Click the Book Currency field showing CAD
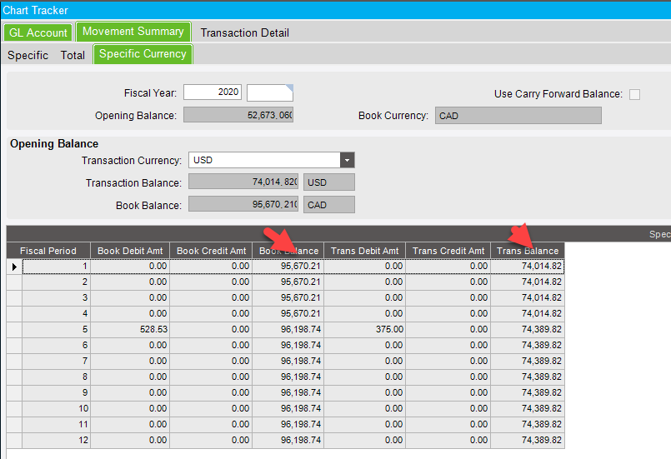 tap(518, 116)
